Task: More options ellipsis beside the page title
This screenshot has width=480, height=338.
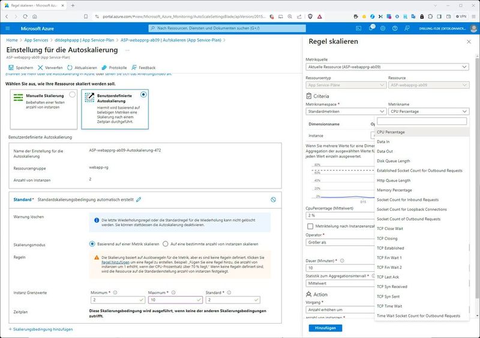Action: [127, 50]
